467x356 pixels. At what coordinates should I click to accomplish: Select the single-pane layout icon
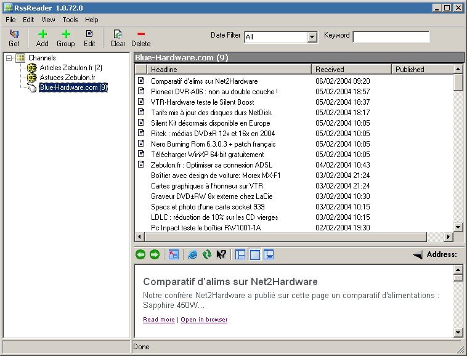(254, 255)
